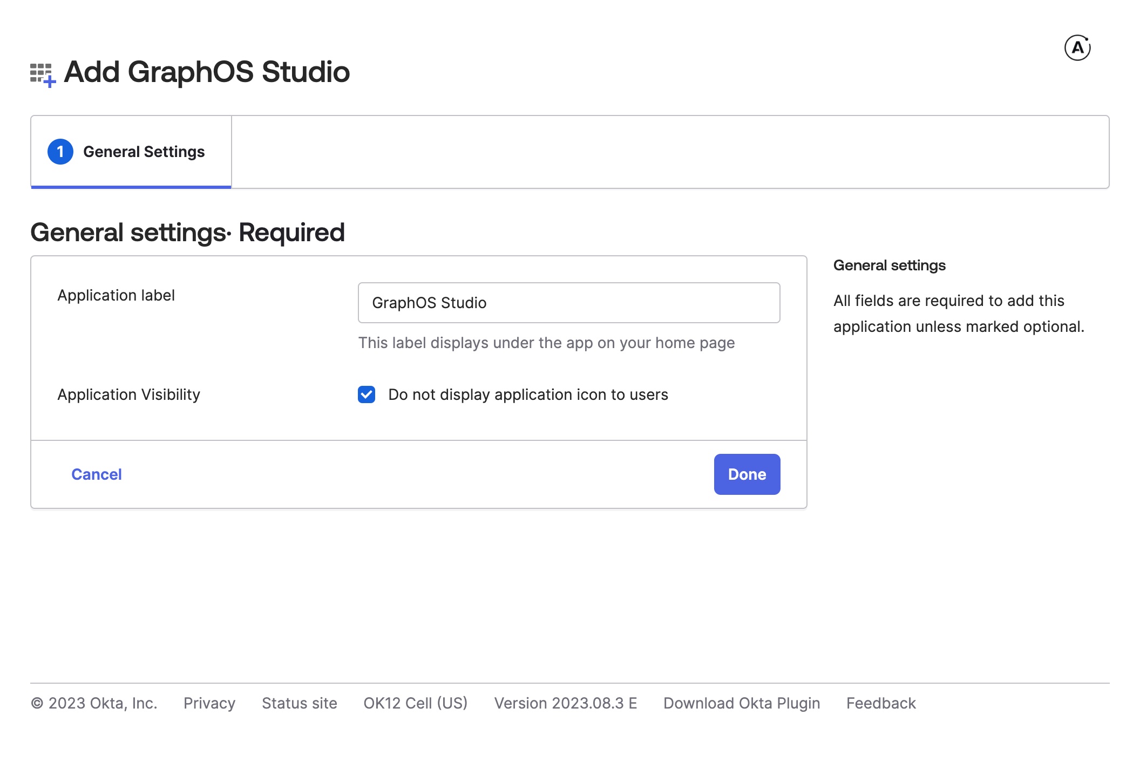Send Feedback via the footer link
The height and width of the screenshot is (776, 1133).
pos(880,703)
